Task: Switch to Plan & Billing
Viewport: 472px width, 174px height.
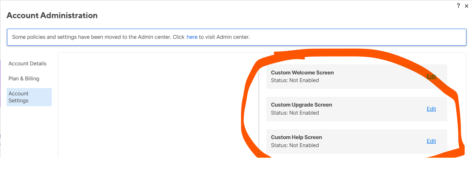Action: [x=24, y=79]
